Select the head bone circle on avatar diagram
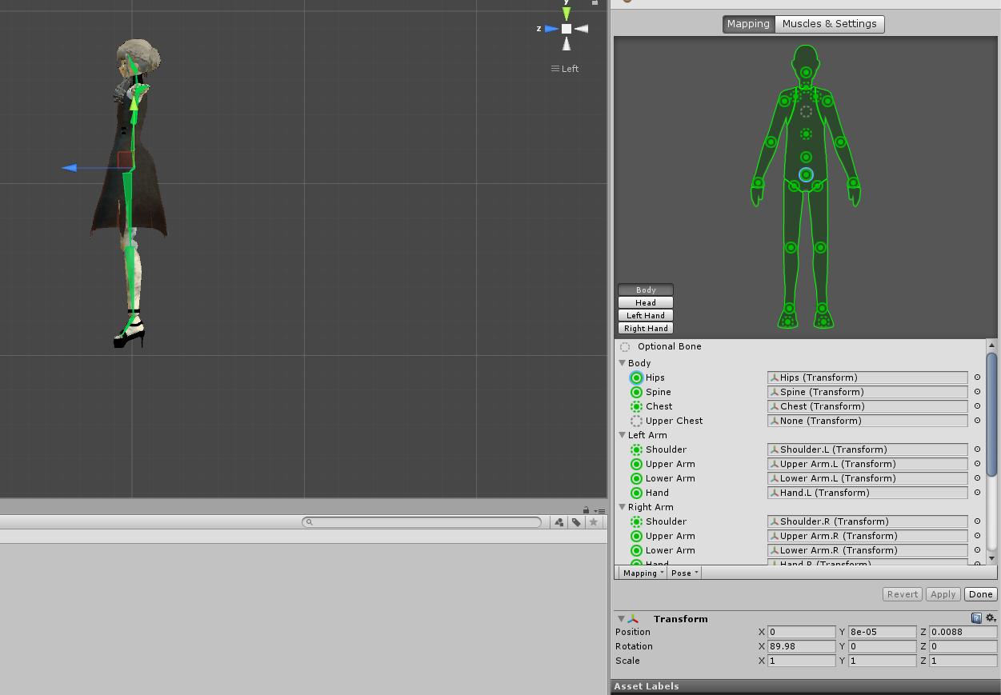Screen dimensions: 1001x695 pyautogui.click(x=806, y=73)
